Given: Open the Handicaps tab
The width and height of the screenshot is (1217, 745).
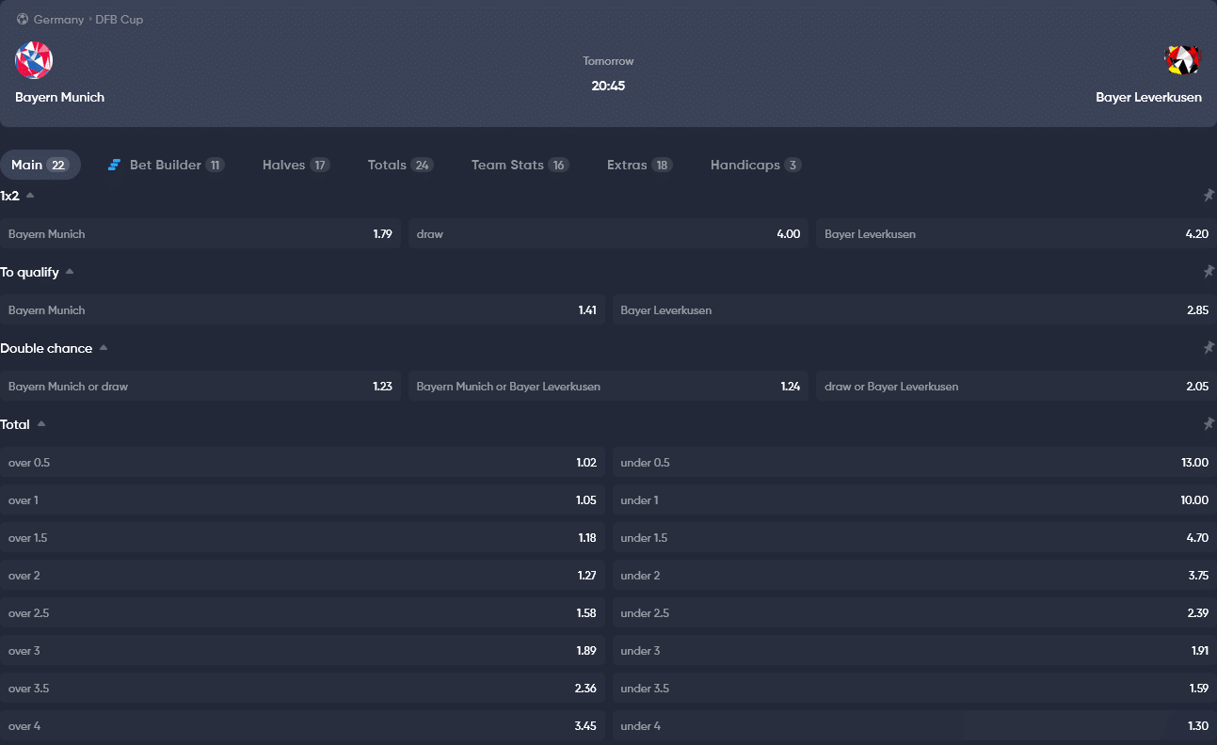Looking at the screenshot, I should pos(756,165).
